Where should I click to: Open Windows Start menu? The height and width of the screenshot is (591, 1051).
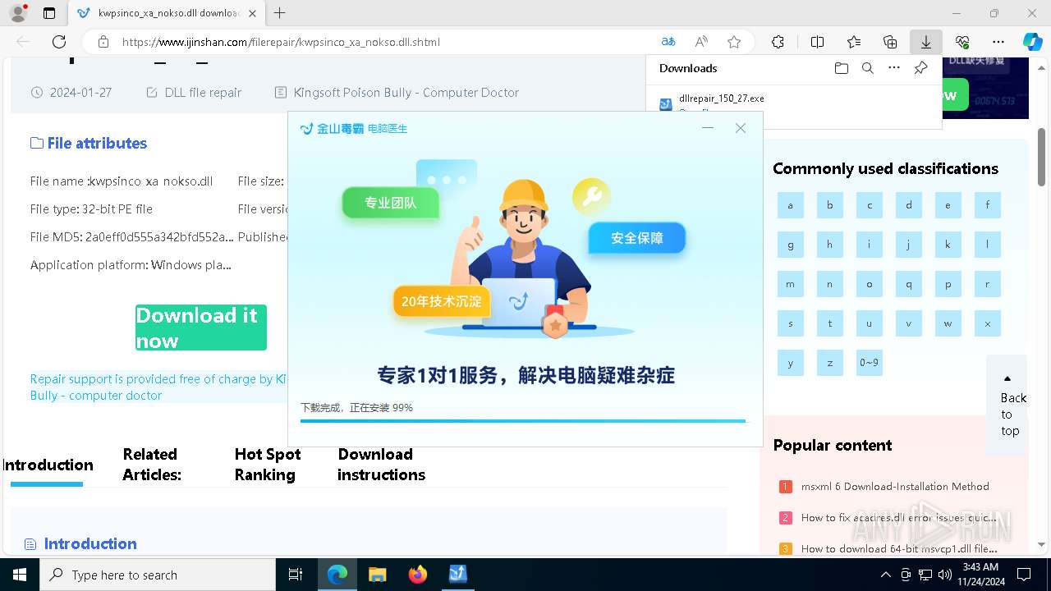tap(20, 575)
